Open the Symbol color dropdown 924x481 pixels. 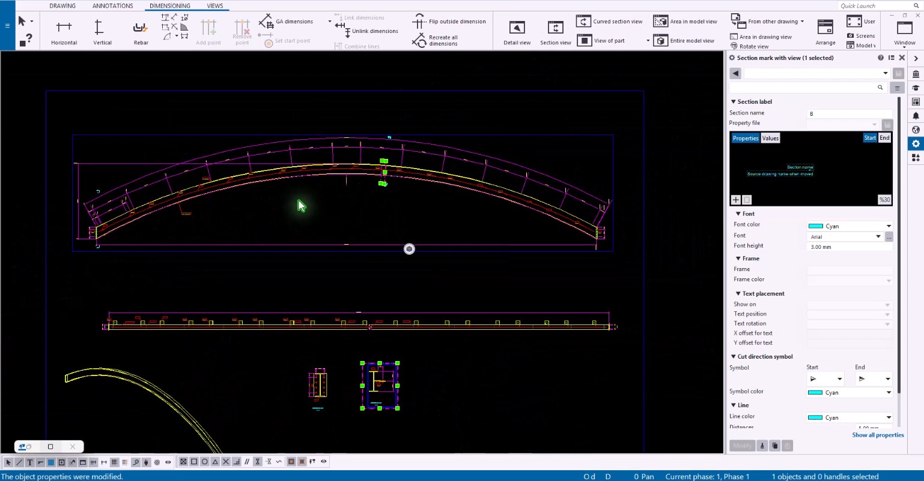850,393
